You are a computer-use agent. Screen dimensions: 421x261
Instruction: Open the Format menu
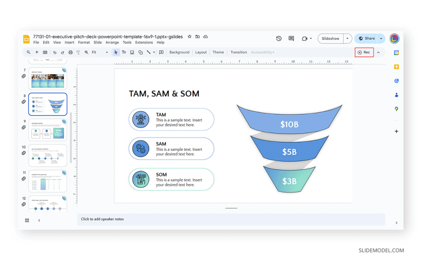(84, 43)
